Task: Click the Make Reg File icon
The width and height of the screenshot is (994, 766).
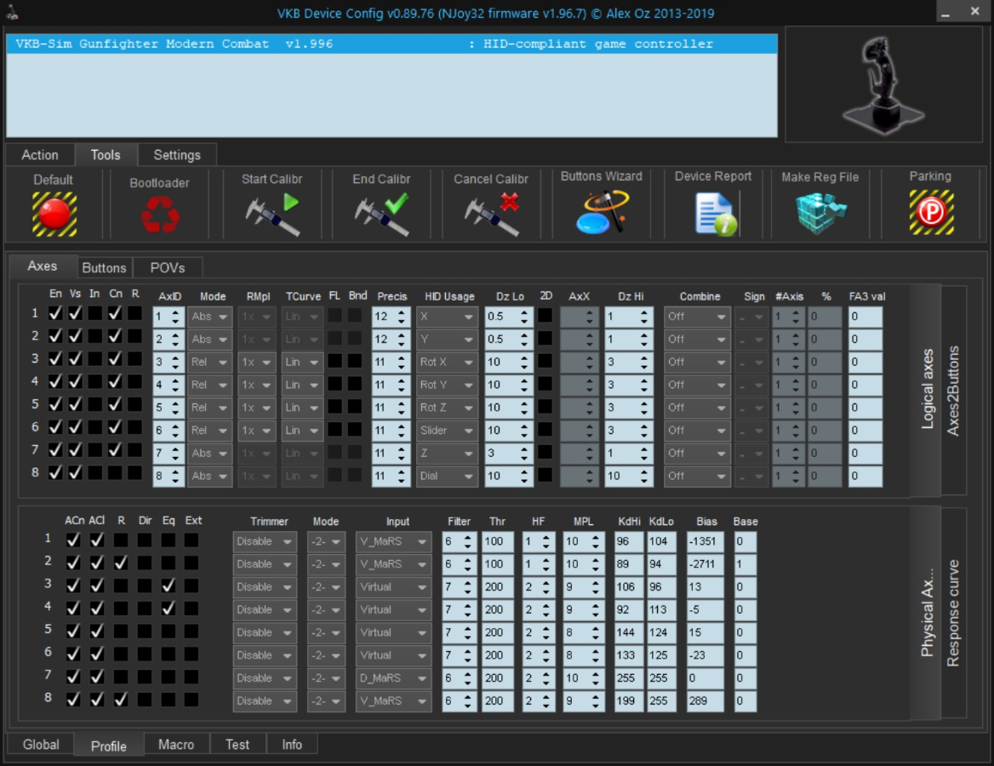Action: [x=820, y=214]
